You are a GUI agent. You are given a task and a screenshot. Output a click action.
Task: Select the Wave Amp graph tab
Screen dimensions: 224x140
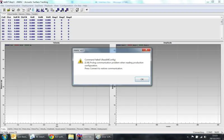pyautogui.click(x=26, y=129)
